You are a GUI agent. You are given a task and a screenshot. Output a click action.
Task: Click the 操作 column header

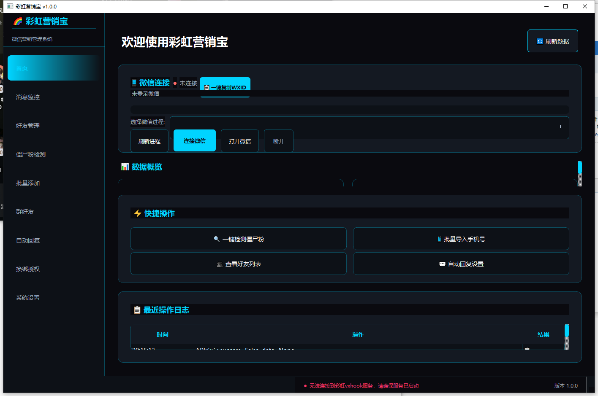358,334
